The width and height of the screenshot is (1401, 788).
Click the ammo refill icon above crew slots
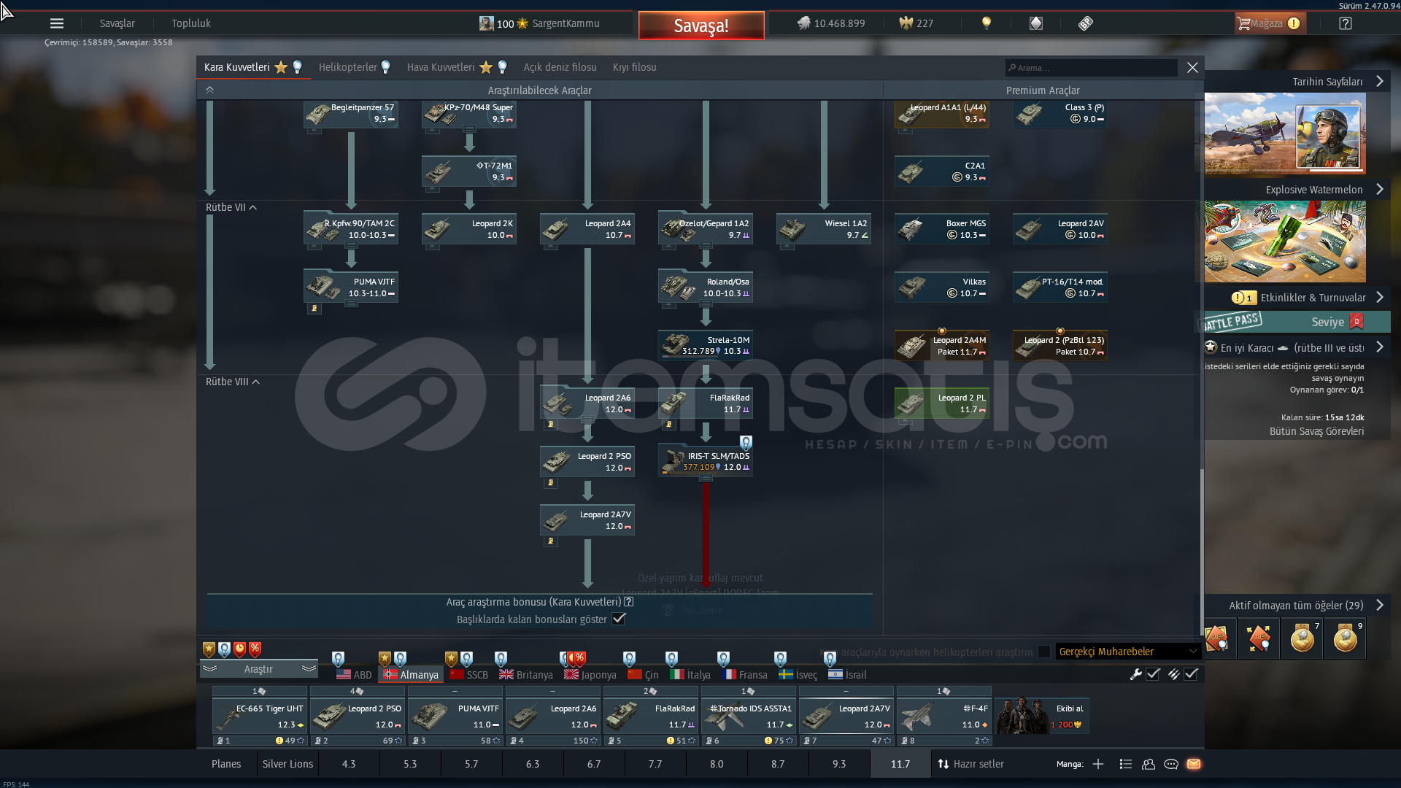(x=1173, y=674)
